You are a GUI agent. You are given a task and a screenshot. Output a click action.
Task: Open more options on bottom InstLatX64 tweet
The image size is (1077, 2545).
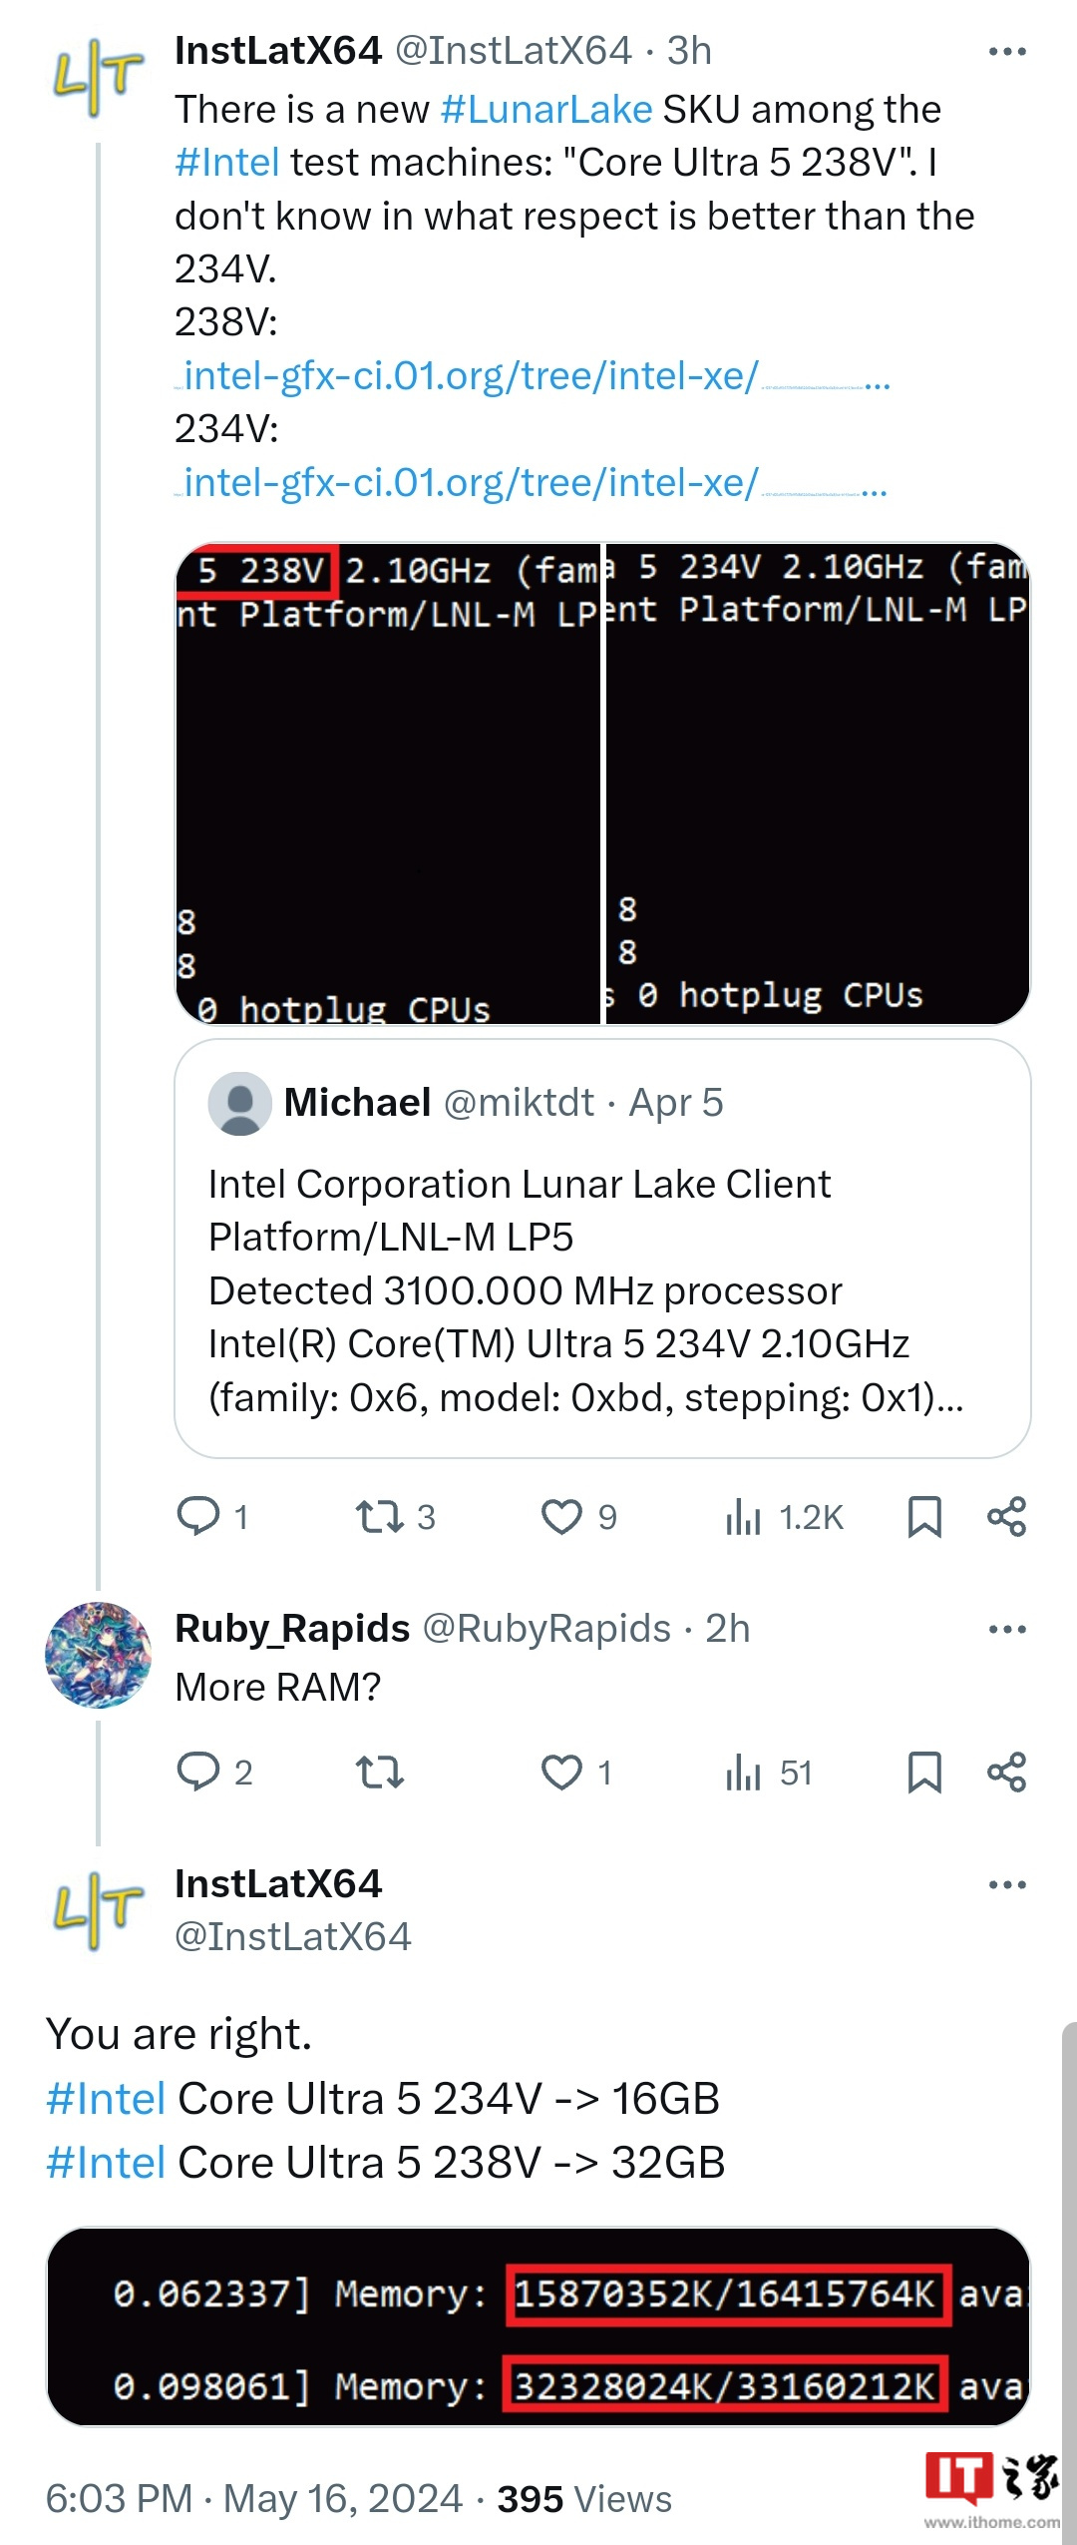1007,1884
